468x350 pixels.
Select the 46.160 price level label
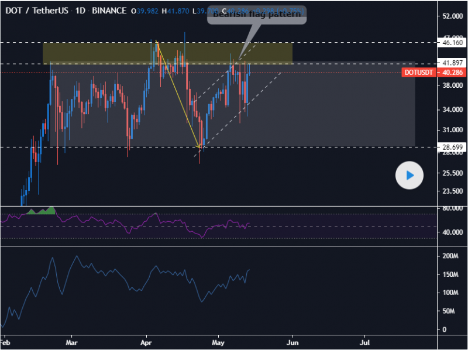[x=453, y=43]
